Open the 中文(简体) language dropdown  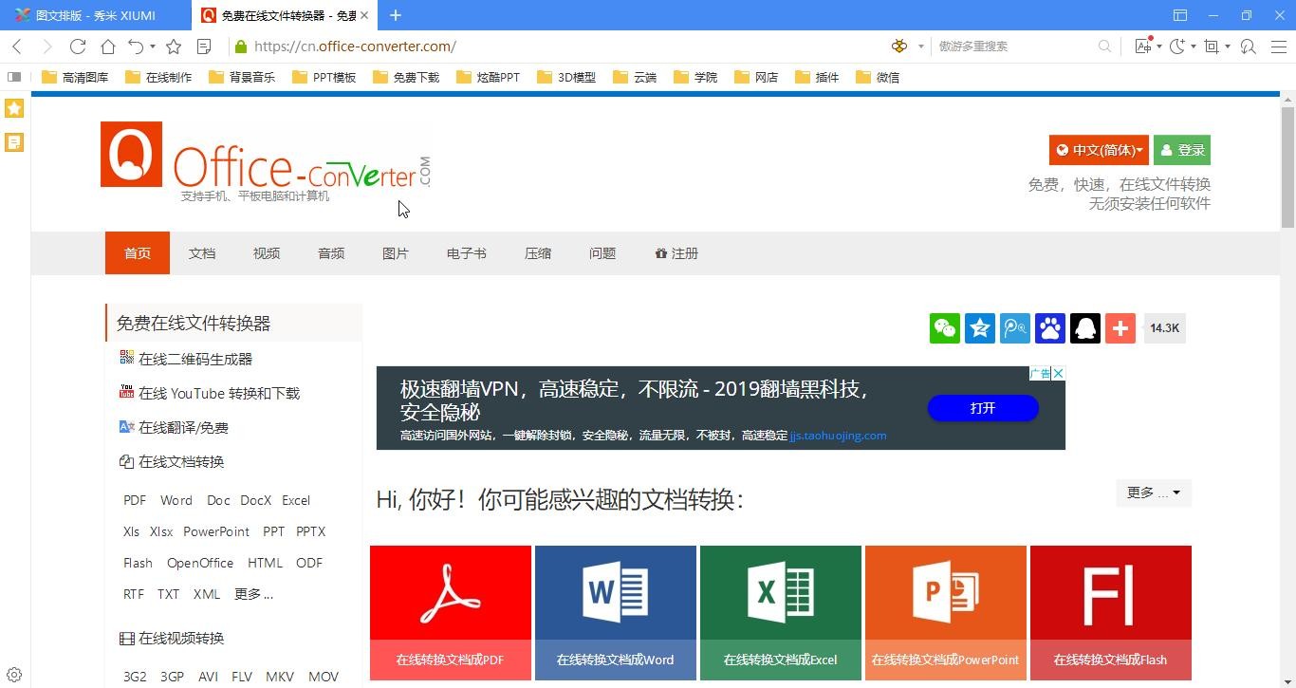1099,150
